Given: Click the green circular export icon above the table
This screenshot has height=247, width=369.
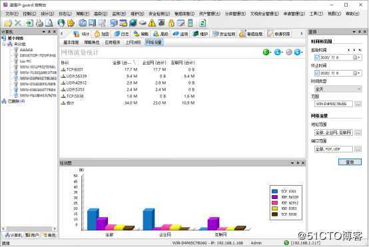Looking at the screenshot, I should coord(266,52).
